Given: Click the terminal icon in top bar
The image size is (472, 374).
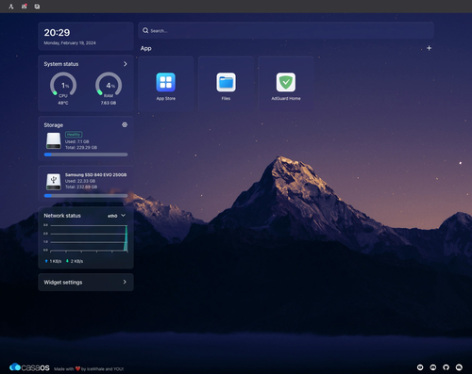Looking at the screenshot, I should [37, 7].
